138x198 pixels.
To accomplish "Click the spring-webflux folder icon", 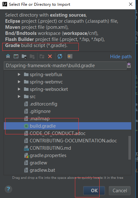I will click(x=26, y=75).
